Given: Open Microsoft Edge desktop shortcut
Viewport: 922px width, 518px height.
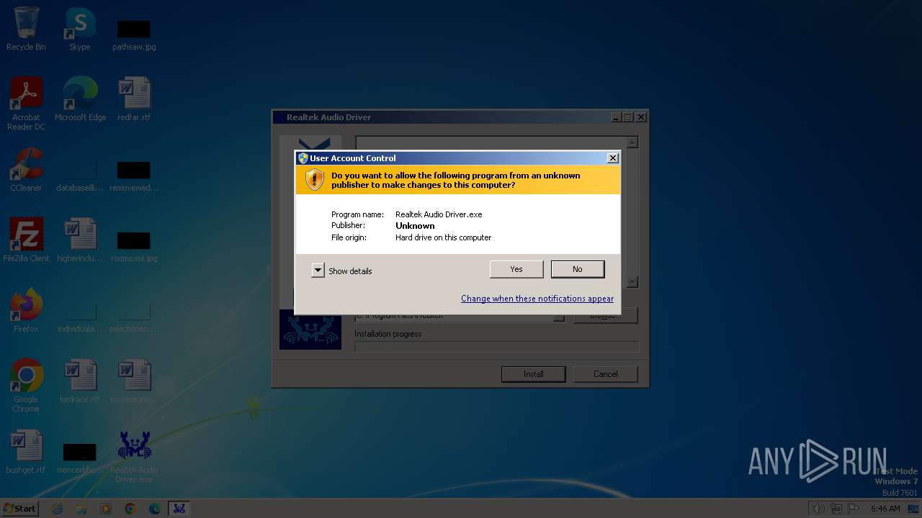Looking at the screenshot, I should [x=80, y=99].
